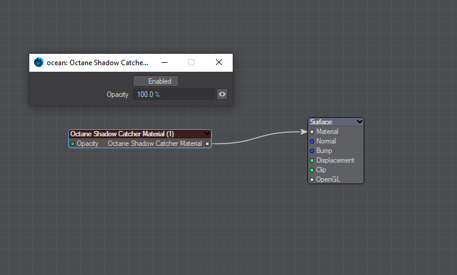Collapse the Octane Shadow Catcher Material node
Screen dimensions: 457x275
click(x=207, y=134)
